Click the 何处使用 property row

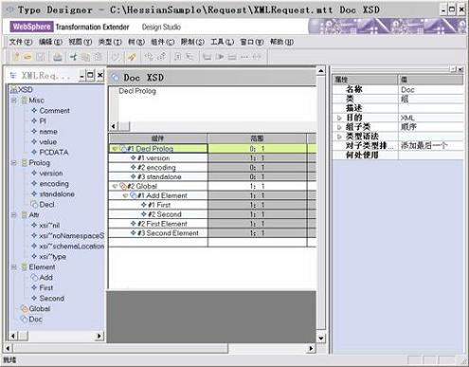[x=398, y=156]
